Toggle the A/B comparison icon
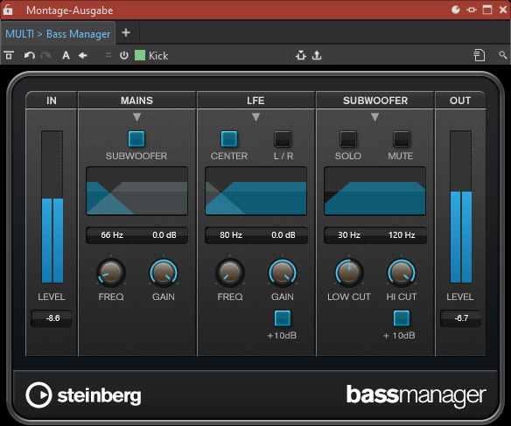Screen dimensions: 511x426 pos(66,55)
